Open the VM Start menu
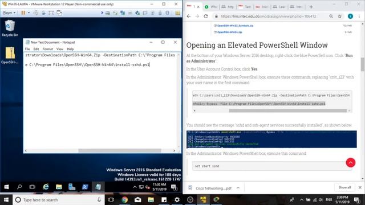Viewport: 365px width, 205px height. [x=6, y=187]
